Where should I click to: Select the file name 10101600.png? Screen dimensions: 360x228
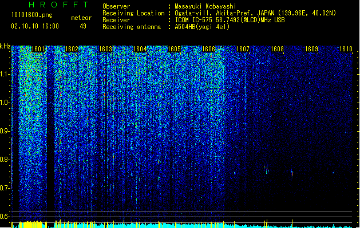click(x=32, y=15)
